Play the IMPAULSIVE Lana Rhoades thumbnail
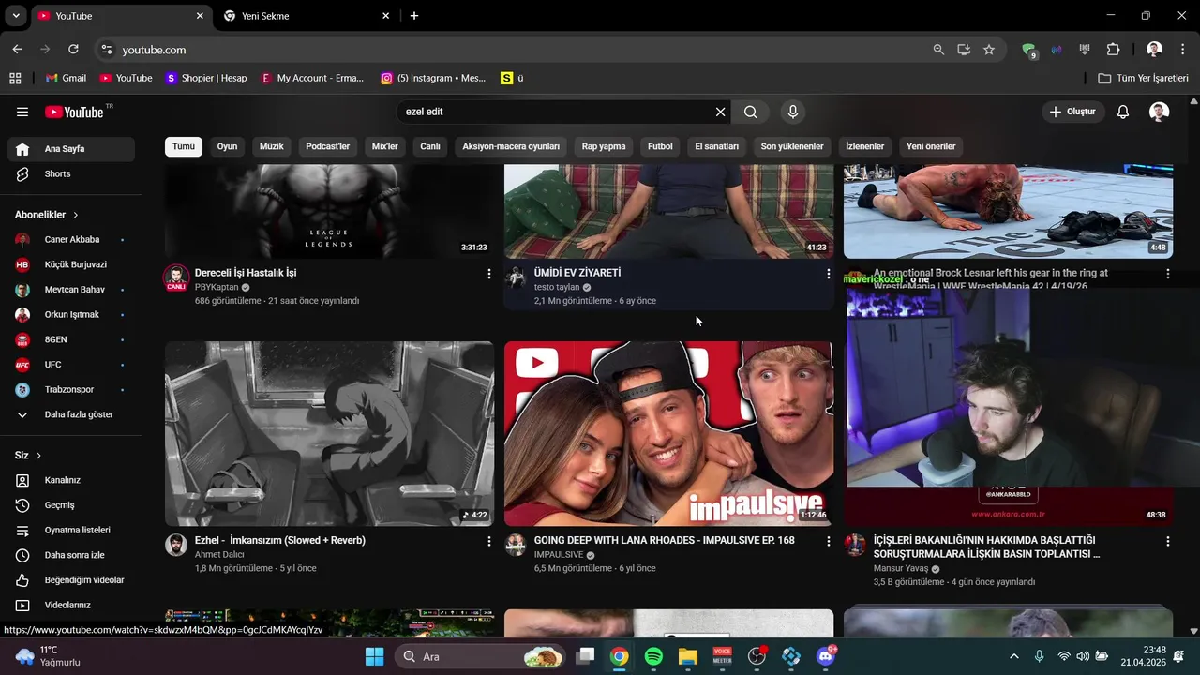The width and height of the screenshot is (1200, 675). coord(668,433)
